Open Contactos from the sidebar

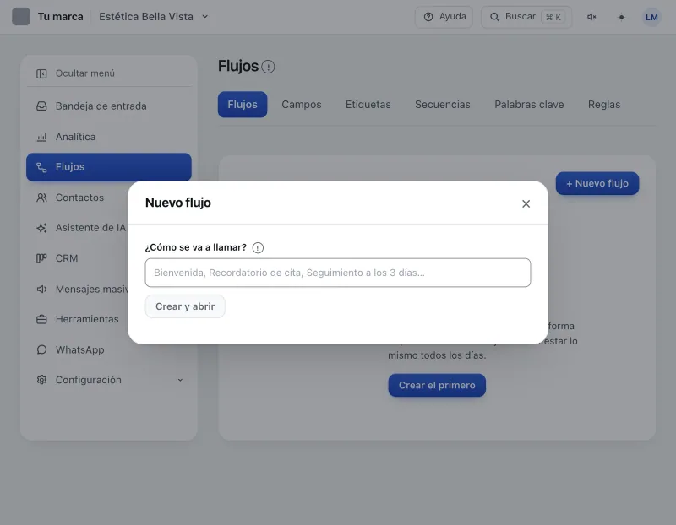point(79,198)
